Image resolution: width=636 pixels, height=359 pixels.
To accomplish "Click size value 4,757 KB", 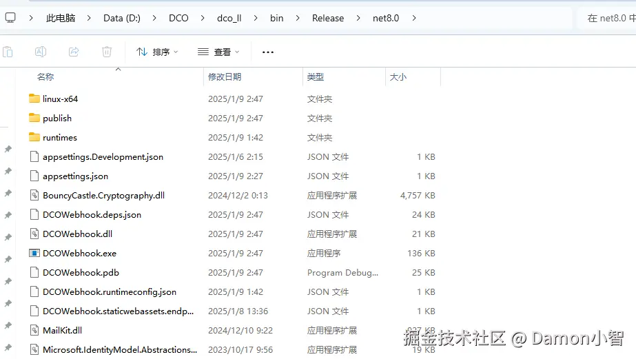I will point(418,195).
